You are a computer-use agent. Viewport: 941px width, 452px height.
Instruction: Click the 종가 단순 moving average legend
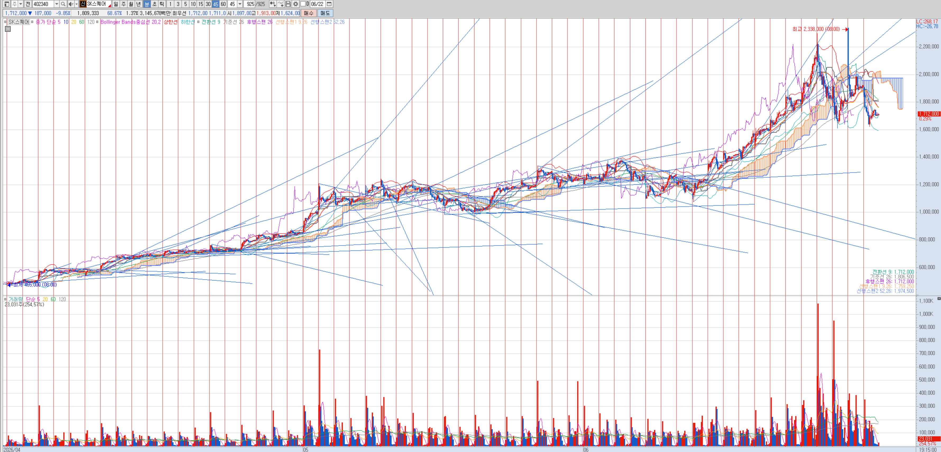click(x=48, y=22)
